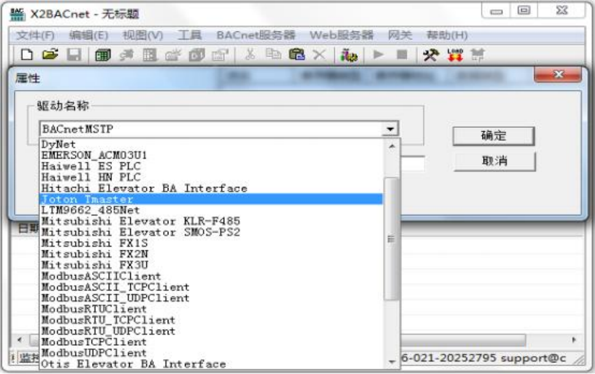Image resolution: width=595 pixels, height=374 pixels.
Task: Click the New file icon in toolbar
Action: tap(26, 55)
